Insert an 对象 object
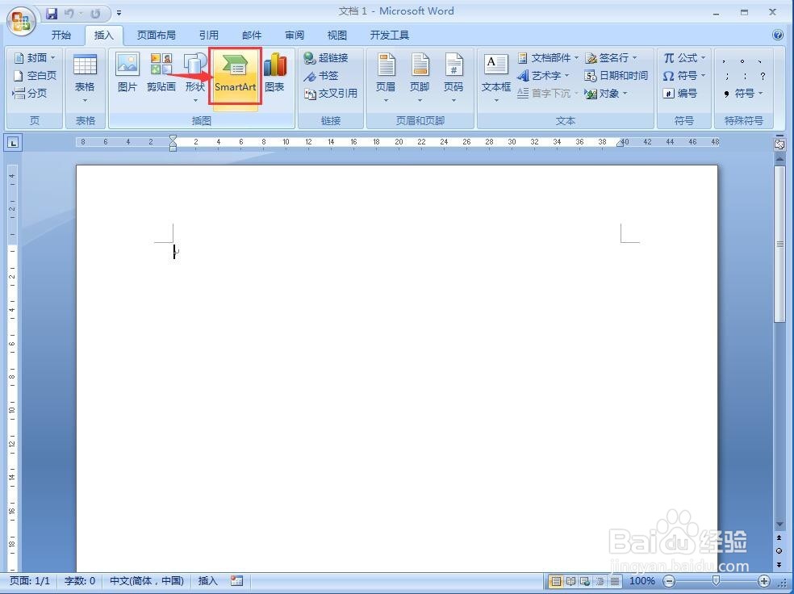Viewport: 794px width, 594px height. point(606,93)
